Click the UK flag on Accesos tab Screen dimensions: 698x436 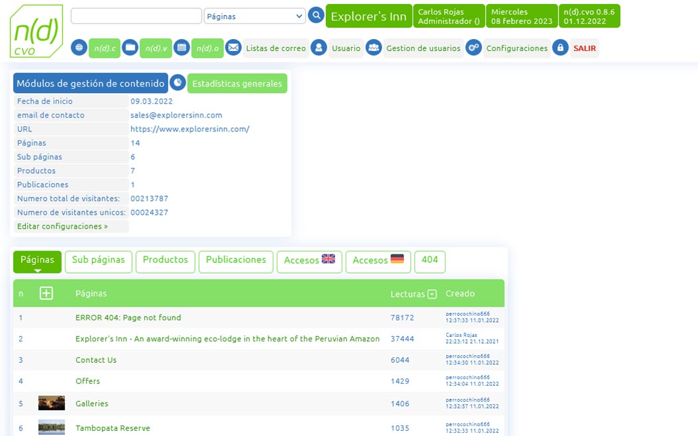click(x=329, y=259)
